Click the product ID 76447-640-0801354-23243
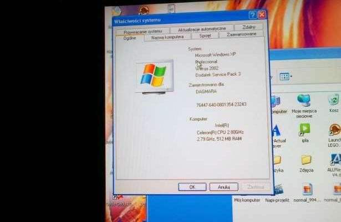Viewport: 341px width, 222px height. pos(221,105)
